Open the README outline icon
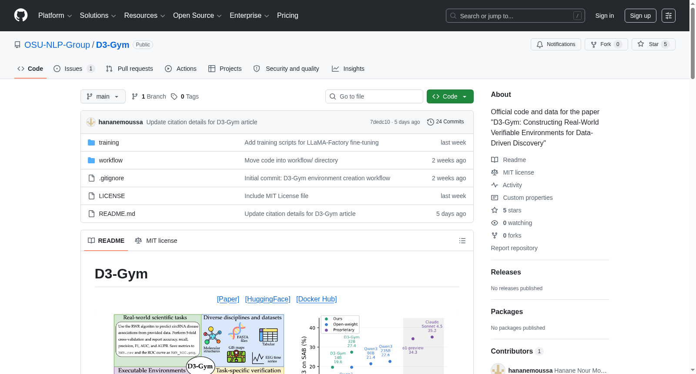 point(462,241)
